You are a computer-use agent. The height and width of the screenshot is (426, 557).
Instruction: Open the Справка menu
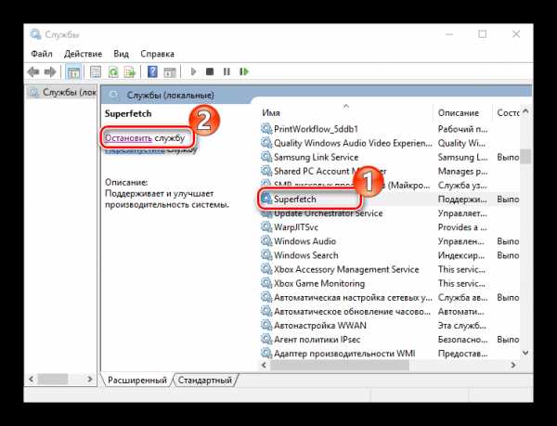coord(158,54)
